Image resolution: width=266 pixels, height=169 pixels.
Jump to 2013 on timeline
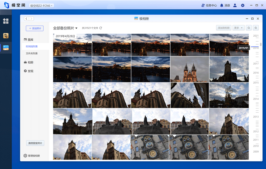pyautogui.click(x=256, y=117)
